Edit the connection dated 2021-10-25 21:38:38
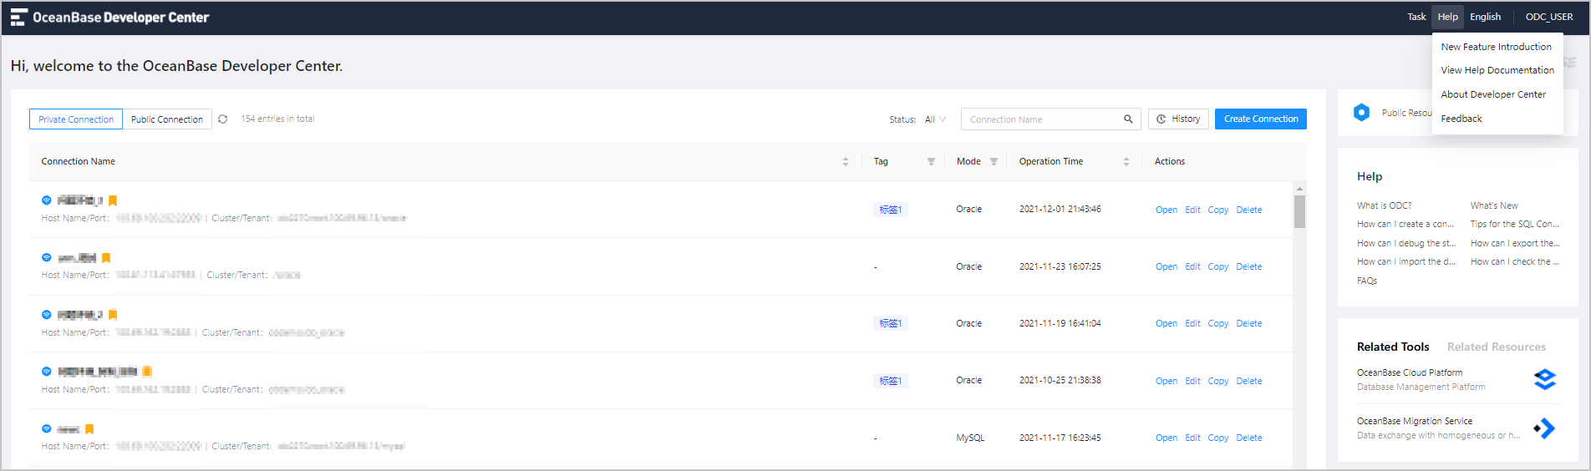Viewport: 1591px width, 471px height. pyautogui.click(x=1192, y=381)
